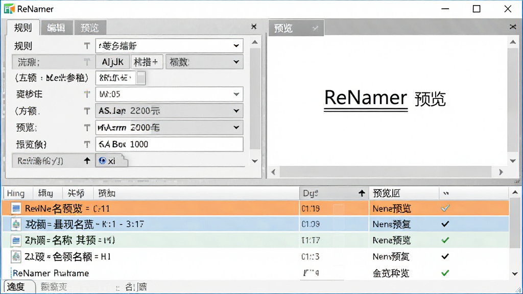Expand the small chevron column header
This screenshot has width=523, height=294.
click(x=446, y=193)
